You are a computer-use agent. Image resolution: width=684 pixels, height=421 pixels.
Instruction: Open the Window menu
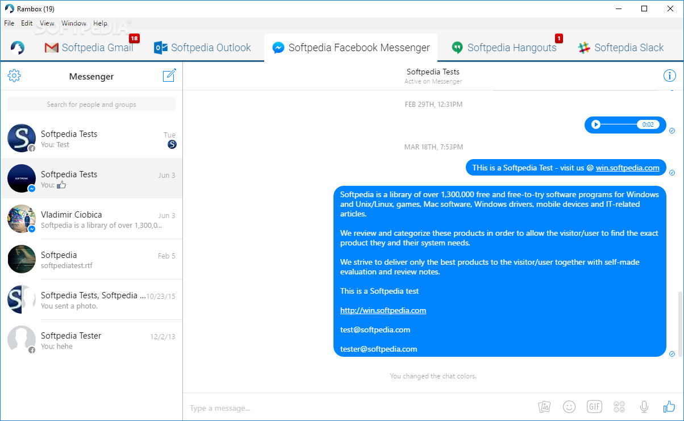tap(74, 23)
